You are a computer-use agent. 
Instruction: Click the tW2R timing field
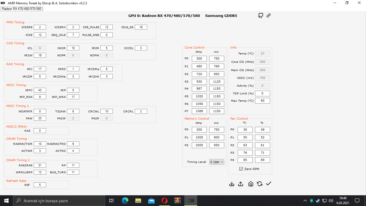[x=73, y=48]
